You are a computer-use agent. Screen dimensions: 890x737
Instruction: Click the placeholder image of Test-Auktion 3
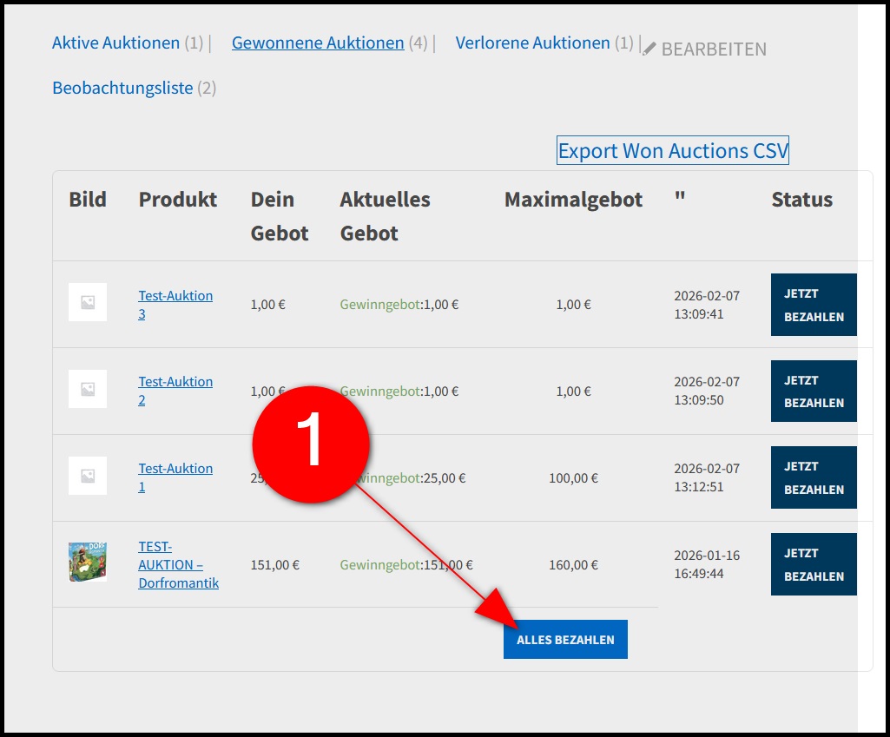click(88, 302)
